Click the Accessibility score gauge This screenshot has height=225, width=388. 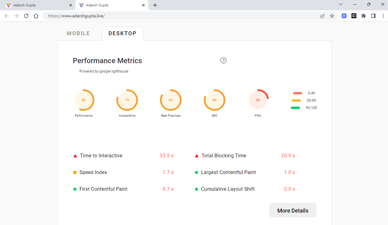coord(127,100)
